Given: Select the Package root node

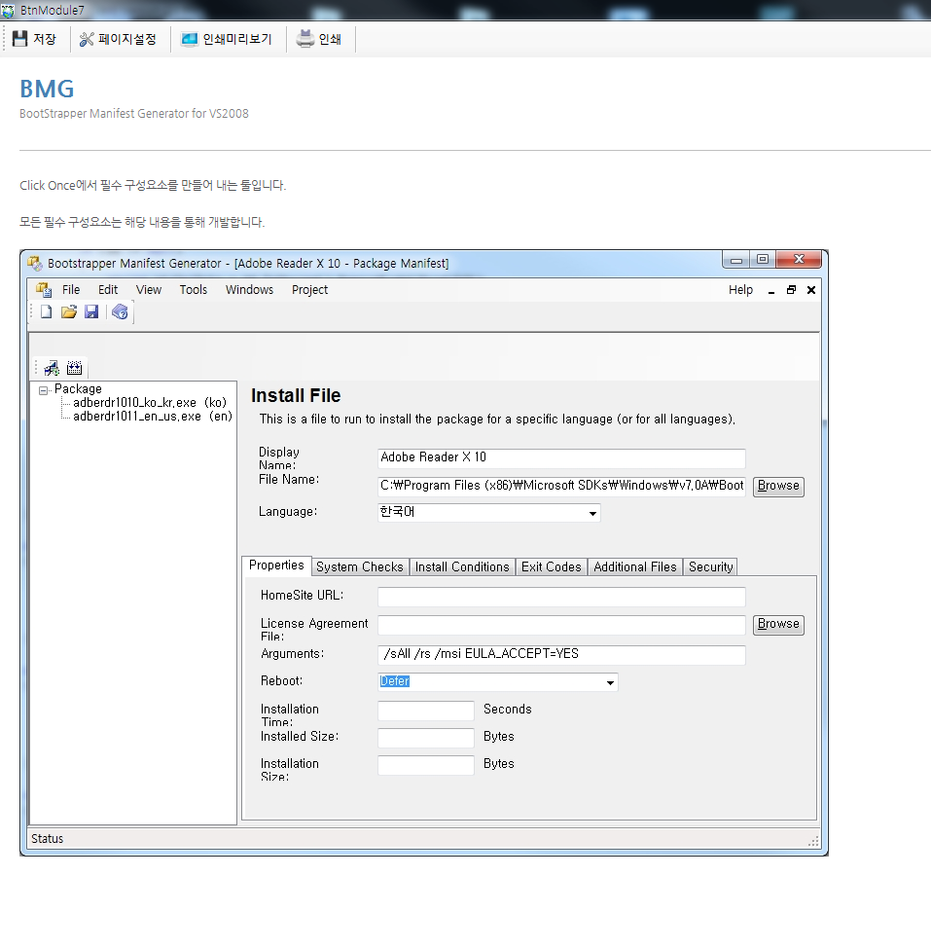Looking at the screenshot, I should coord(78,389).
